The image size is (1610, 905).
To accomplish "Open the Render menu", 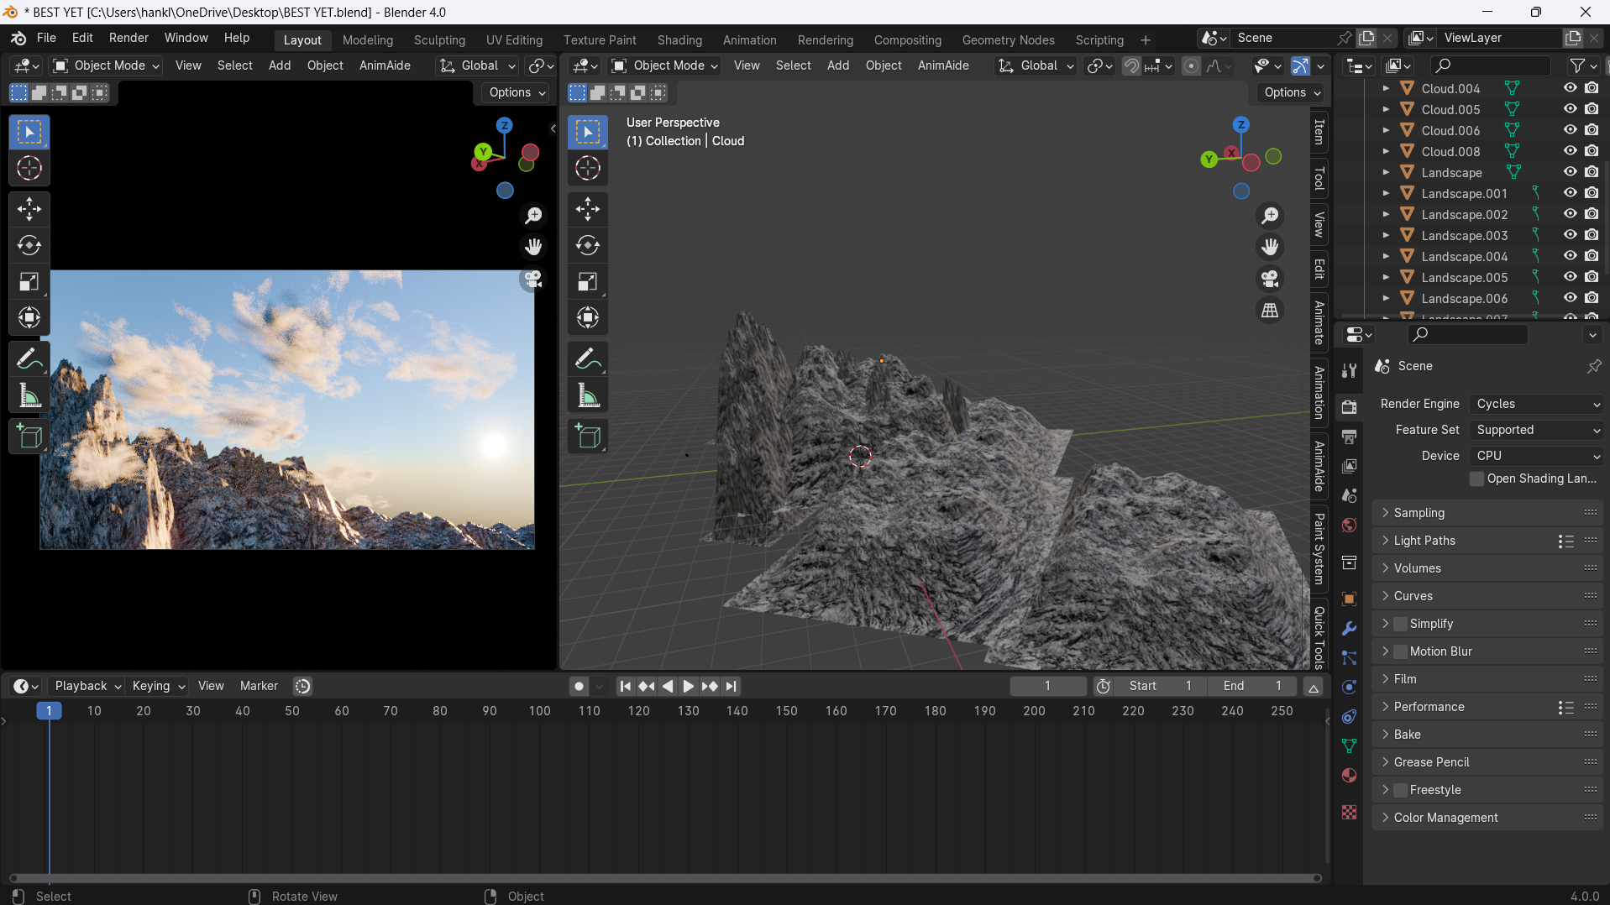I will [x=128, y=38].
